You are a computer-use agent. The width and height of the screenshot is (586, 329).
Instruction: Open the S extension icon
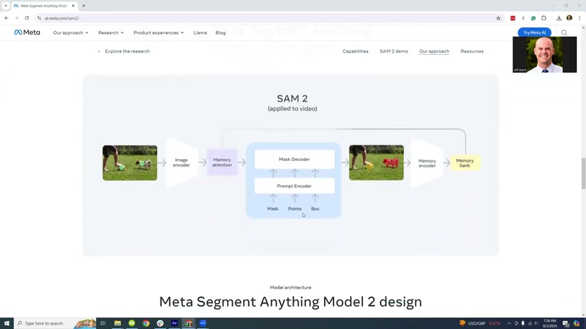[523, 18]
